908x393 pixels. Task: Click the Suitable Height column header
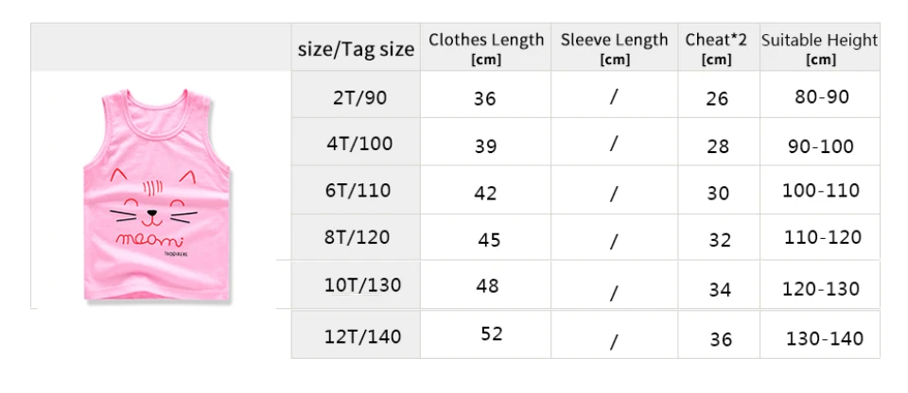point(820,47)
